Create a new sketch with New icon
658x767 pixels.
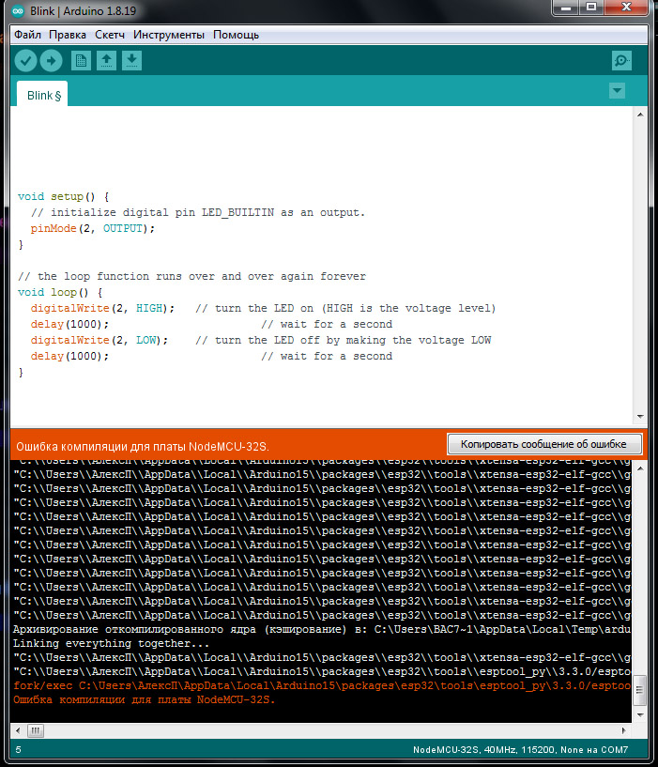point(81,61)
